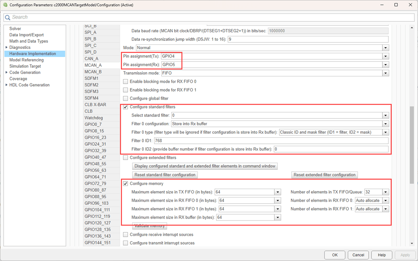Uncheck Configure standard filters
Viewport: 418px width, 261px height.
125,107
